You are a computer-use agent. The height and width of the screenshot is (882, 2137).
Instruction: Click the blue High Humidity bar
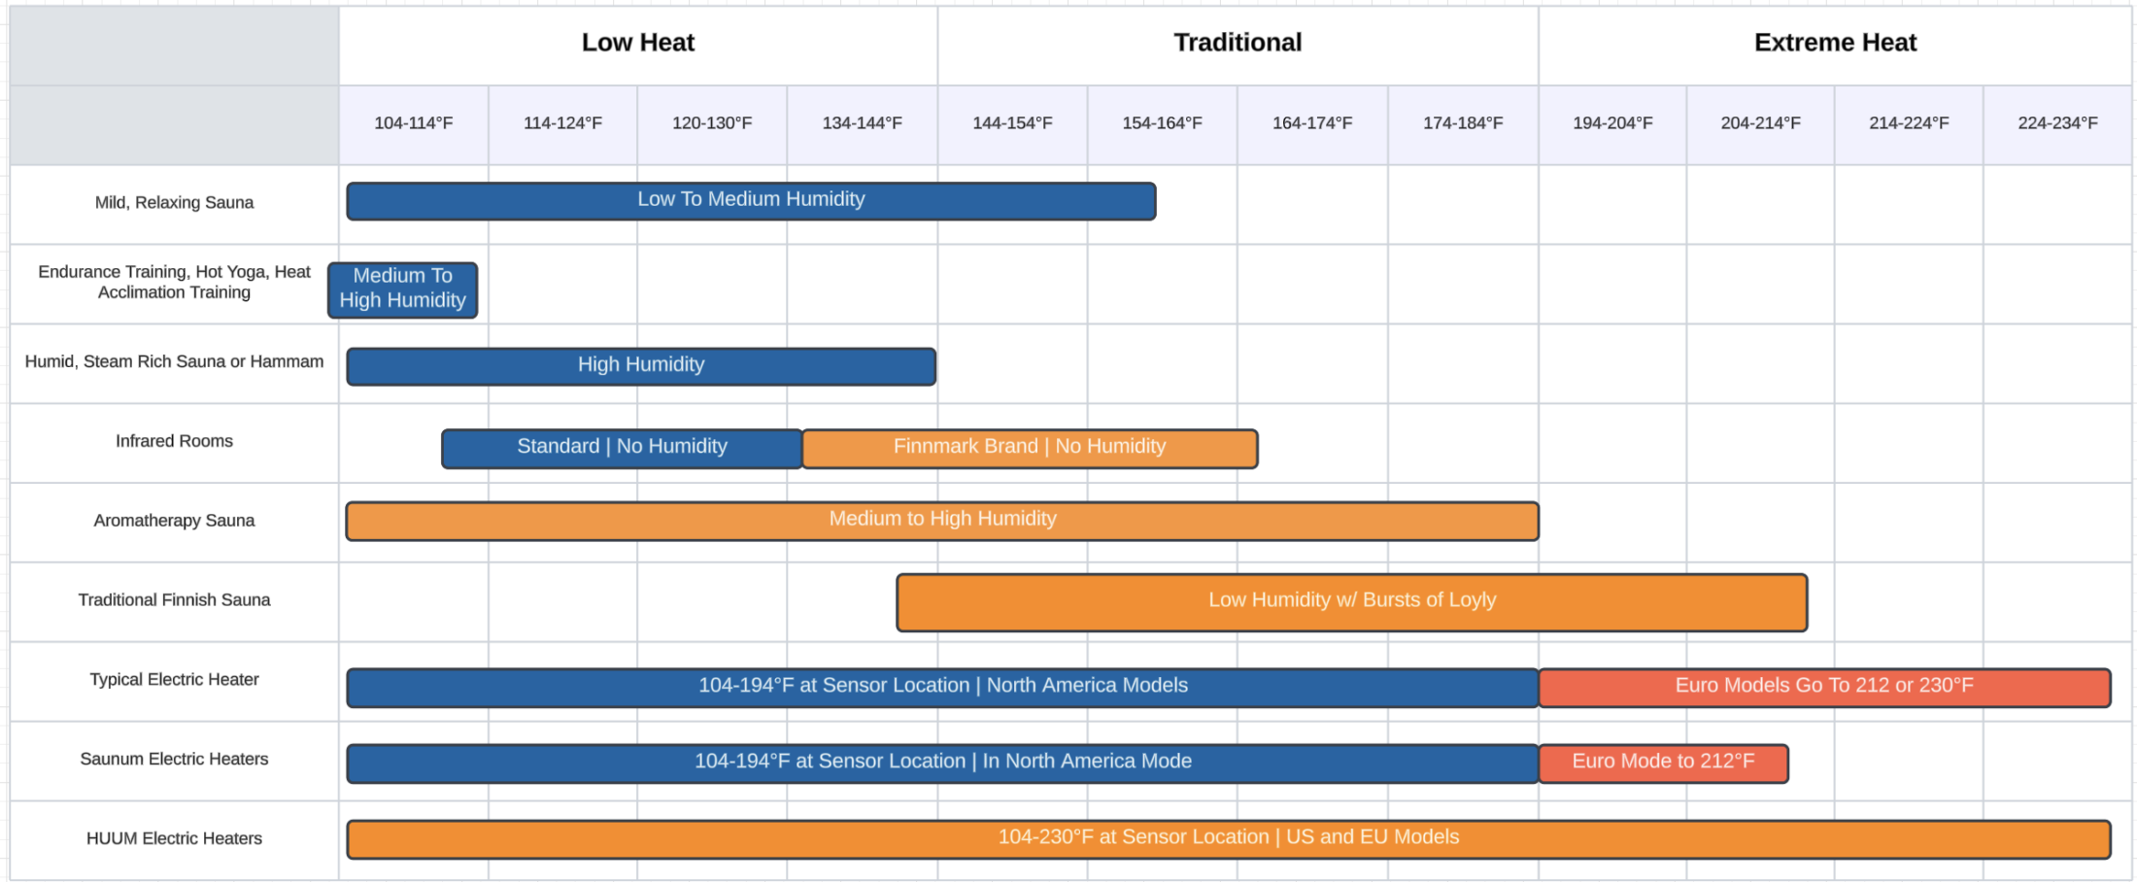click(641, 366)
